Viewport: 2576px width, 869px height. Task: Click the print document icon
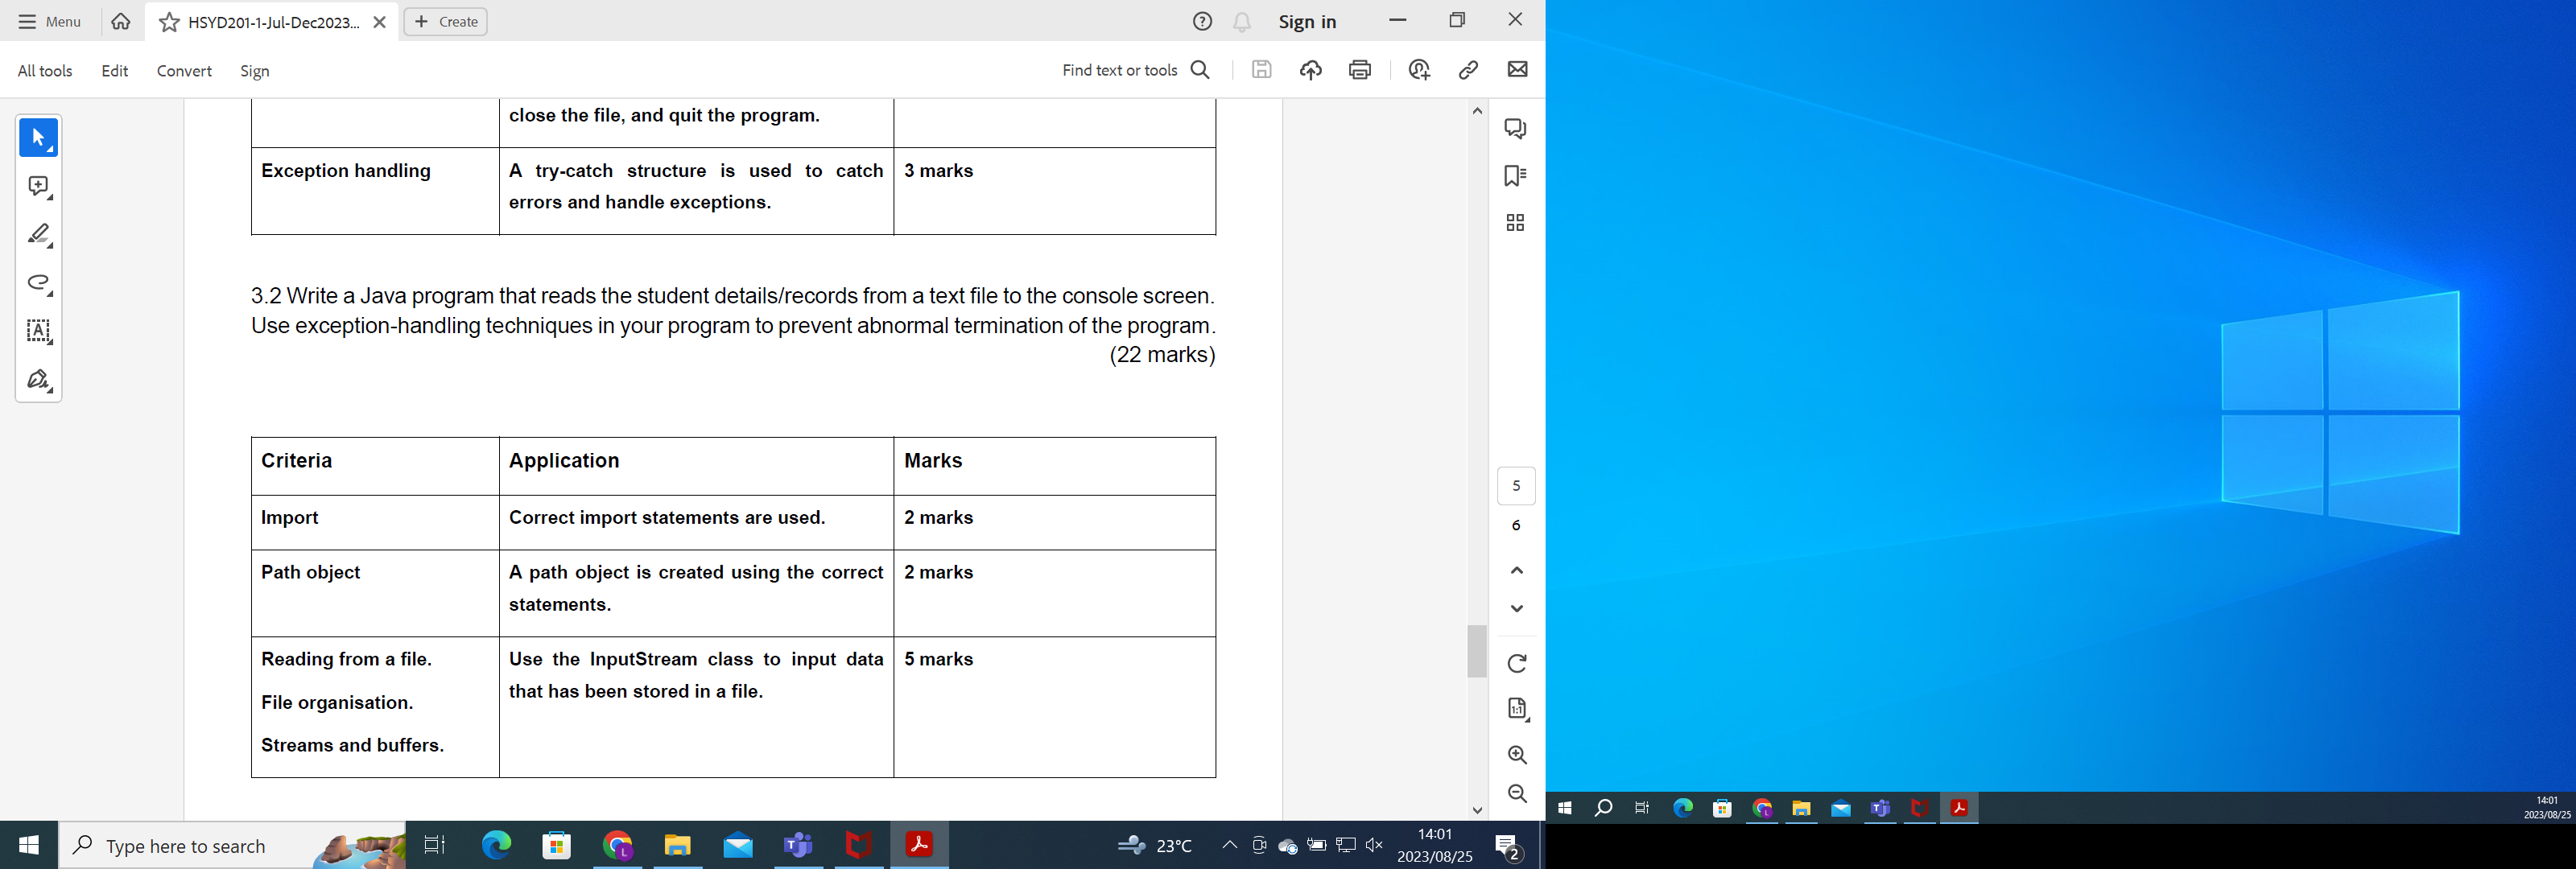1359,70
